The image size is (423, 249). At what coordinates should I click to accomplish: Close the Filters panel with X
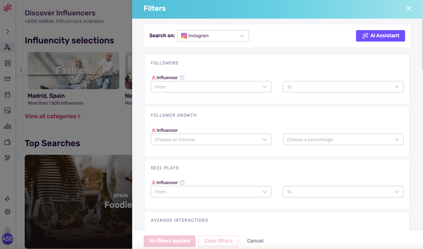(409, 8)
